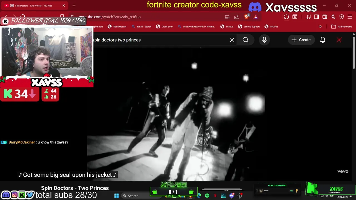Toggle the browser sidebar panel
The width and height of the screenshot is (356, 200).
point(317,17)
